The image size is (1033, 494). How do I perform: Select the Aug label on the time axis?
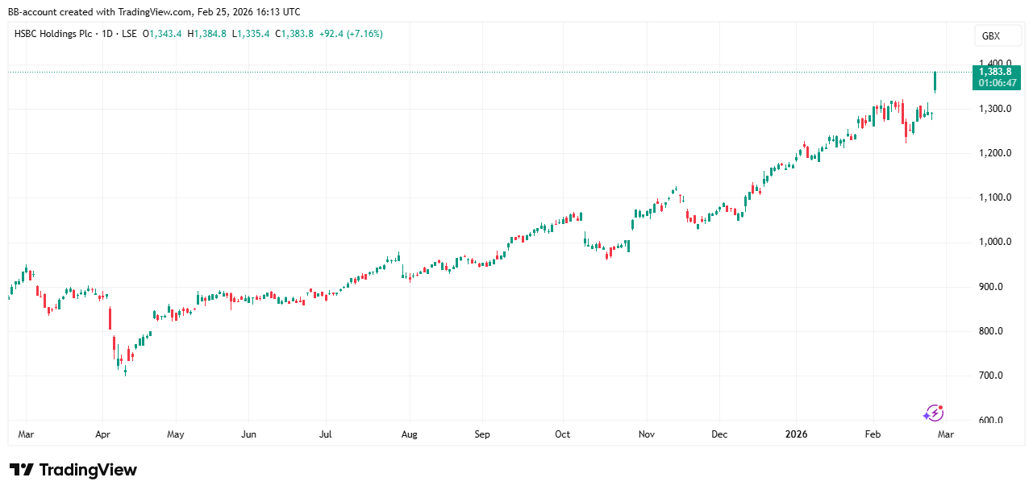click(409, 434)
